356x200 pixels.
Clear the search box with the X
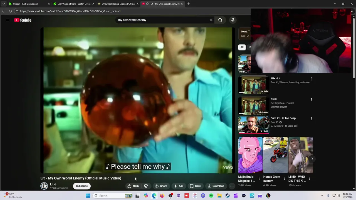point(211,20)
